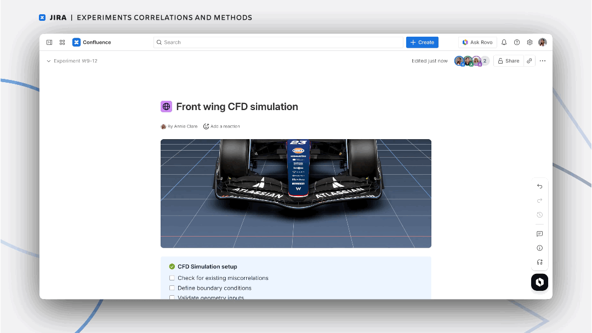The image size is (592, 333).
Task: Open page version history clock icon
Action: (539, 215)
